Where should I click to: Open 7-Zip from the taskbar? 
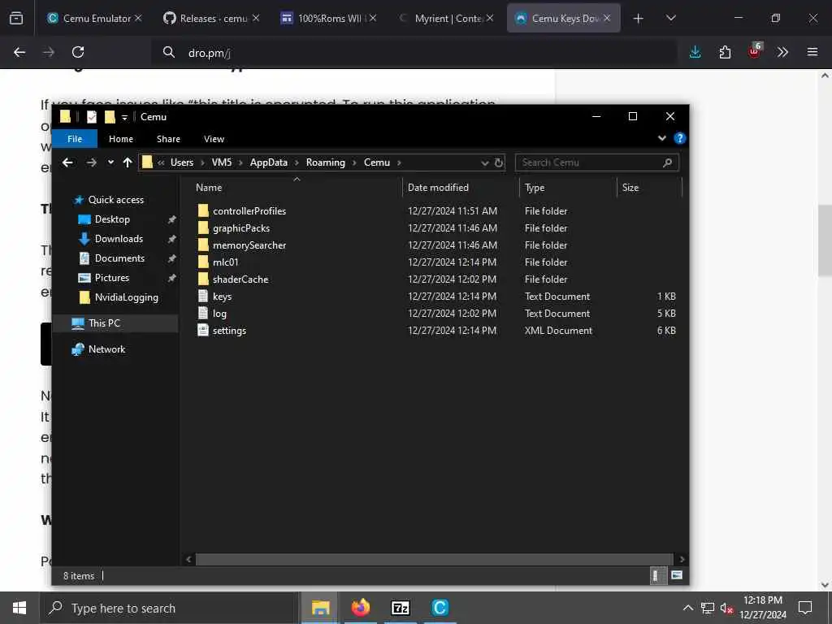(x=401, y=608)
